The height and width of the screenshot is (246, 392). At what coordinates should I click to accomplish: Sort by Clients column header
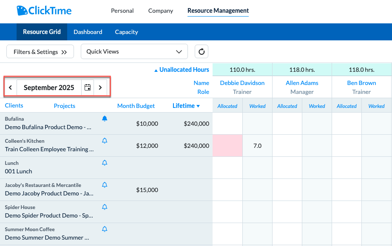pyautogui.click(x=14, y=105)
